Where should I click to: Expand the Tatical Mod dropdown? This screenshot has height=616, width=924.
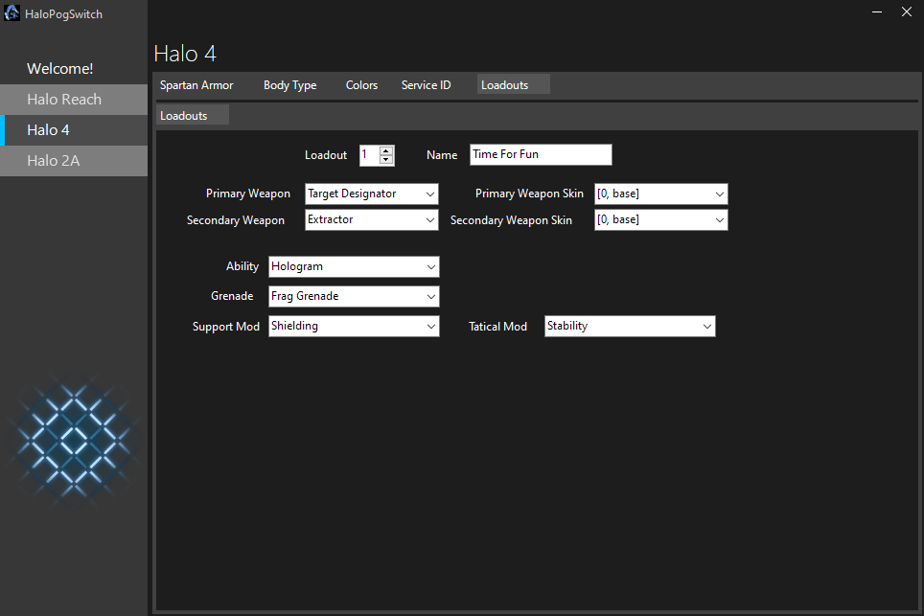click(630, 327)
